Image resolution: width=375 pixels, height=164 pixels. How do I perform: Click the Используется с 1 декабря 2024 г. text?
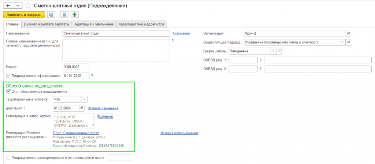[x=79, y=137]
